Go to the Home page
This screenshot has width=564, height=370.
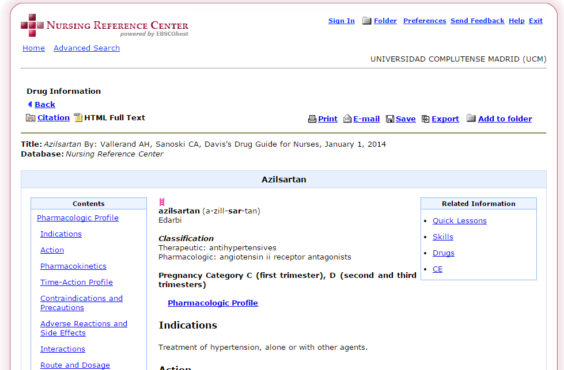[34, 48]
